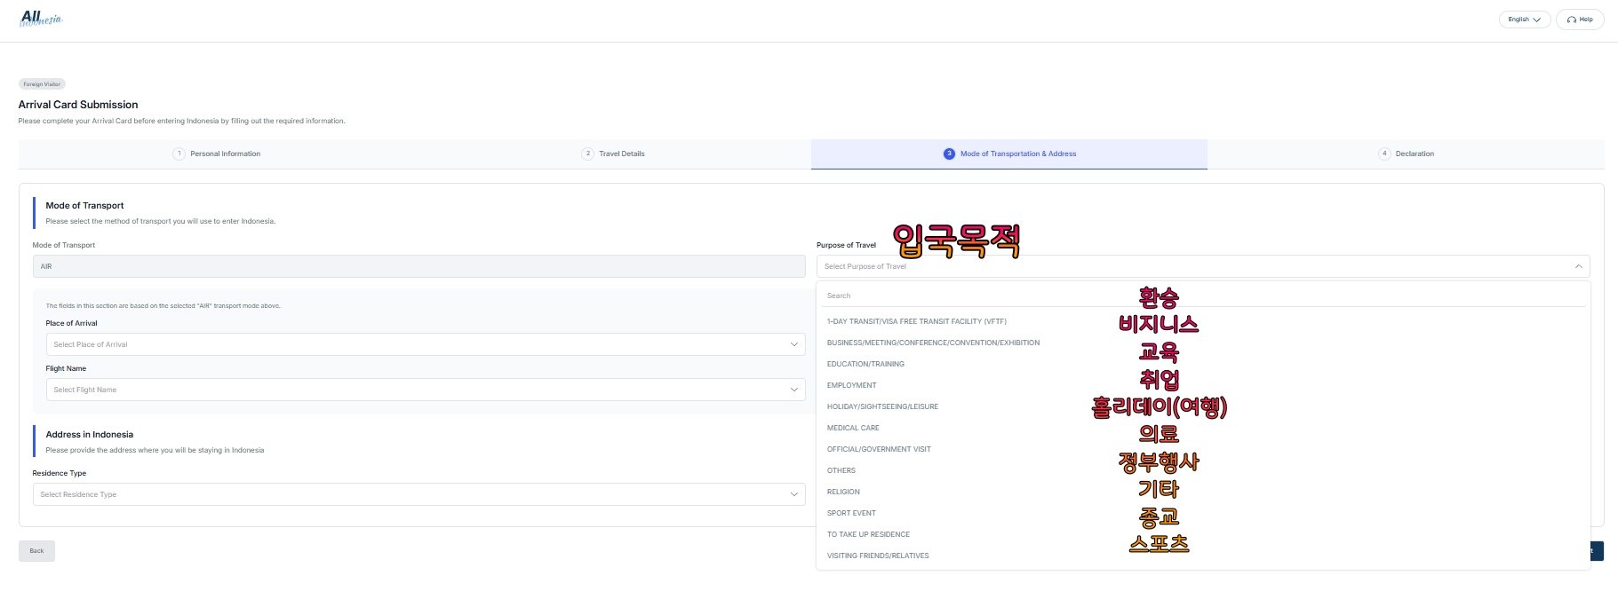Select VISITING FRIENDS/RELATIVES option

1203,556
